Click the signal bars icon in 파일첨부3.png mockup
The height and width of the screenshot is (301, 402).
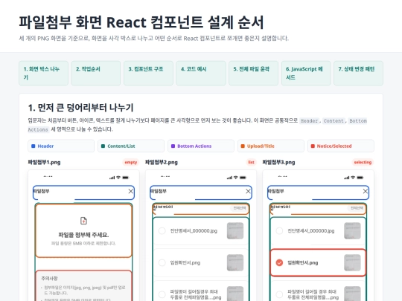click(347, 178)
